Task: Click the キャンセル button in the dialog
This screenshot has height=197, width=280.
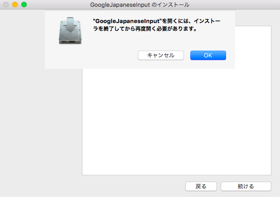Action: pyautogui.click(x=161, y=56)
